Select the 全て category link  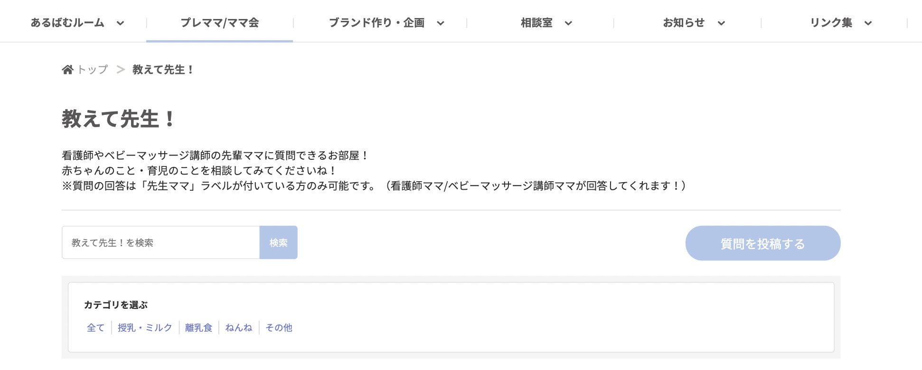pos(95,328)
